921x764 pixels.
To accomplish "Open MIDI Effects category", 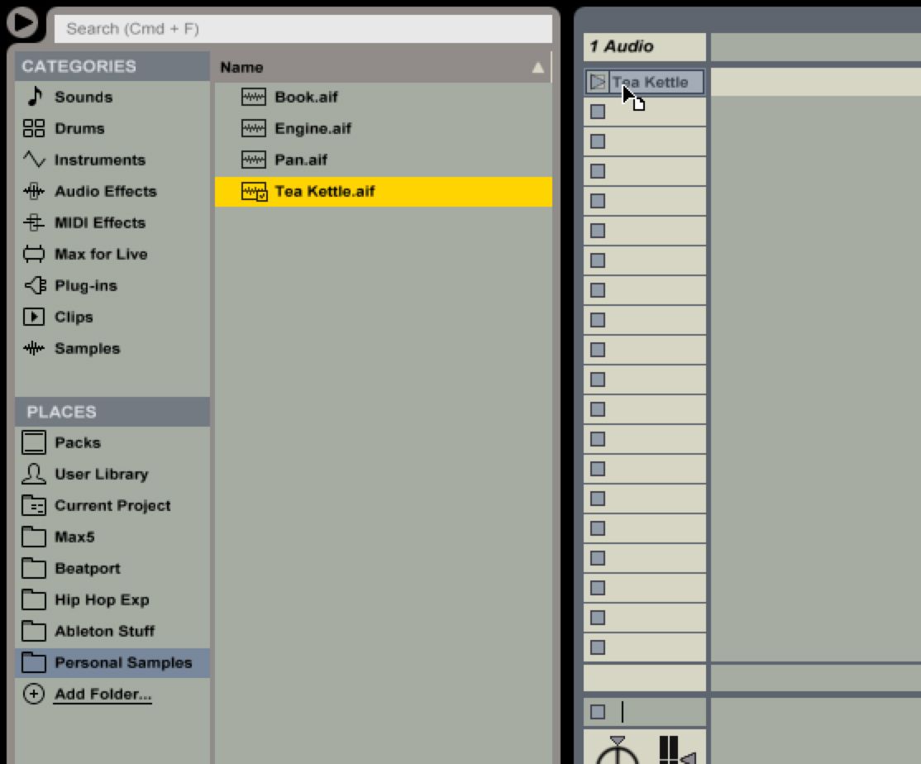I will 112,222.
